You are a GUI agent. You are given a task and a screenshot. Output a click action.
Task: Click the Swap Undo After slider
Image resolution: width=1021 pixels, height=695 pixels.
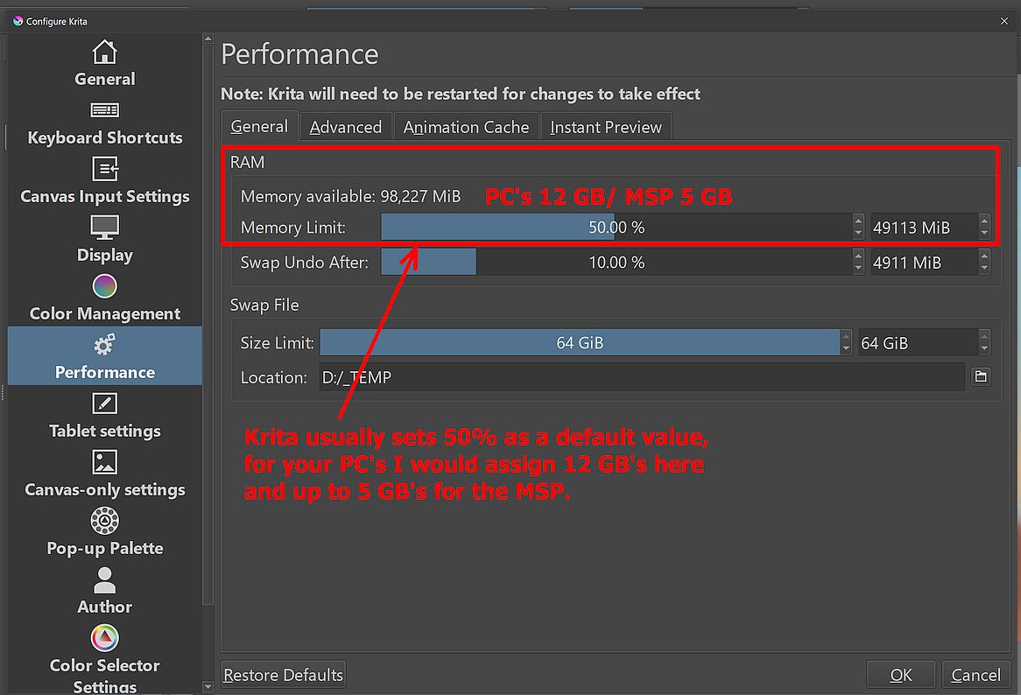click(x=616, y=263)
